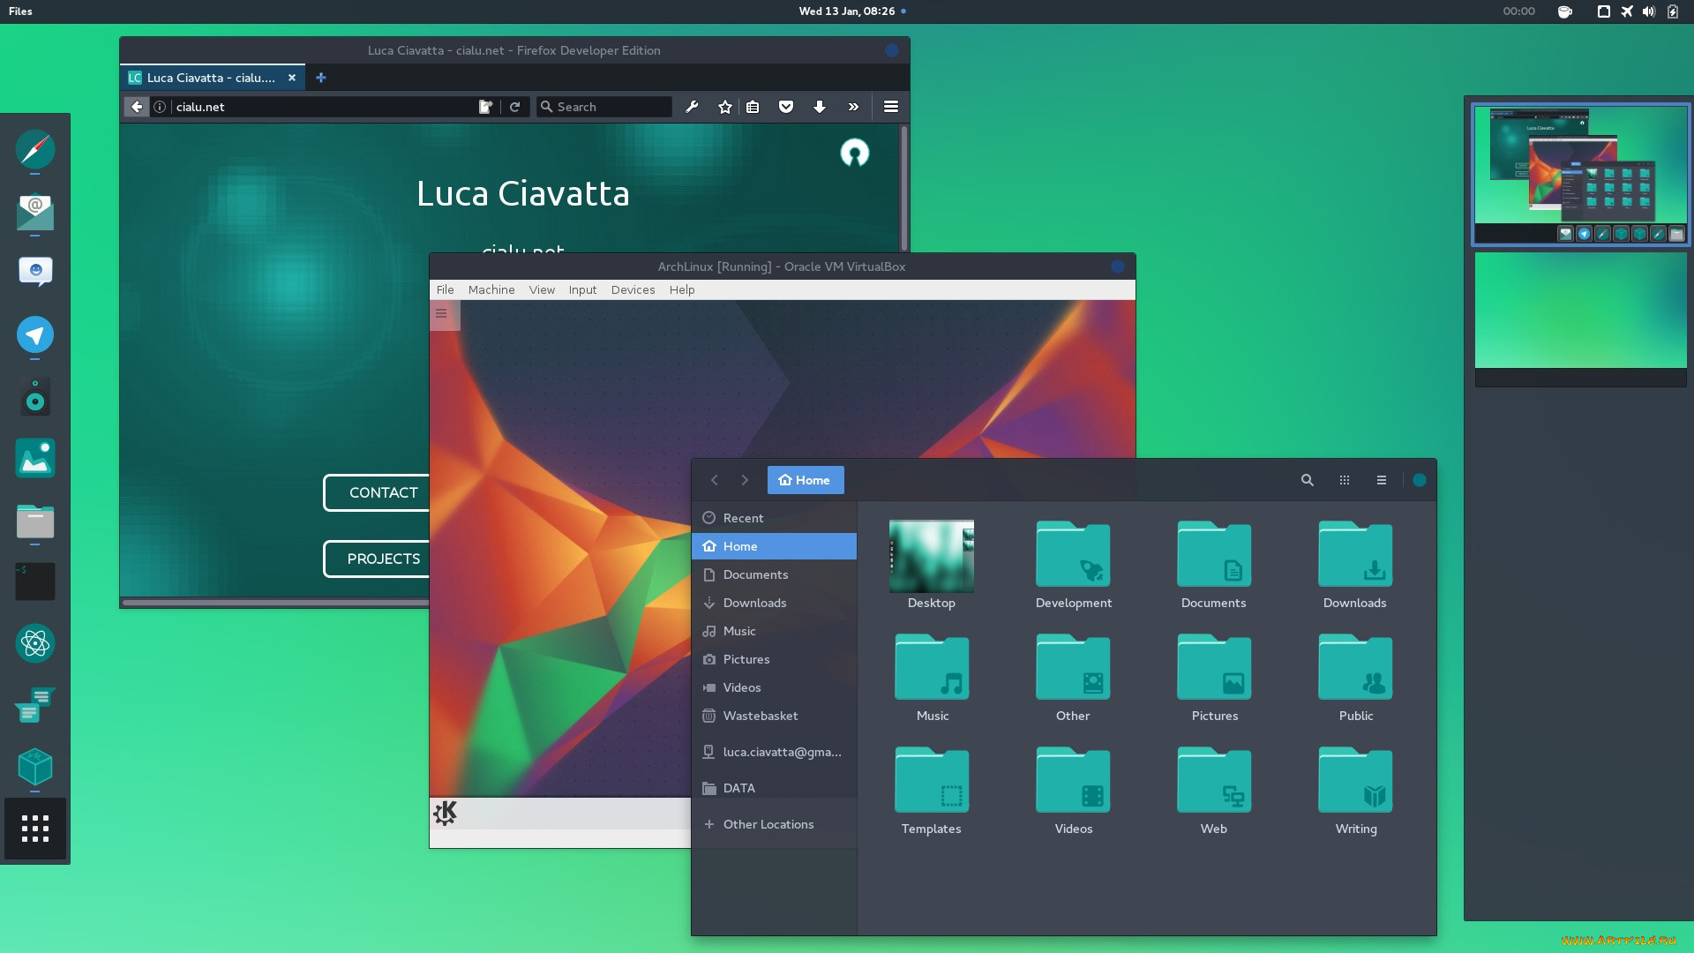Go forward in the Files window
Viewport: 1694px width, 953px height.
tap(745, 480)
